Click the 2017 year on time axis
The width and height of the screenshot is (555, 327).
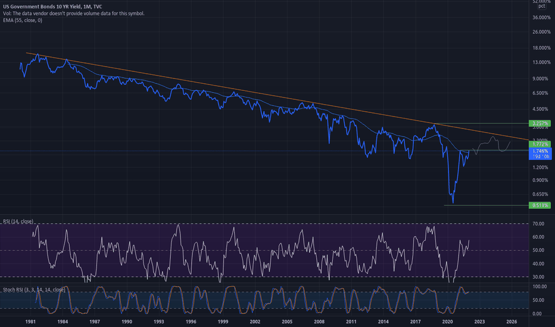tap(415, 322)
